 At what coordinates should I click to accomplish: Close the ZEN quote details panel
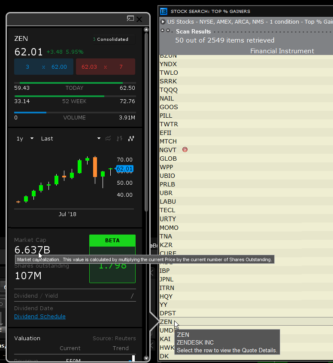139,19
